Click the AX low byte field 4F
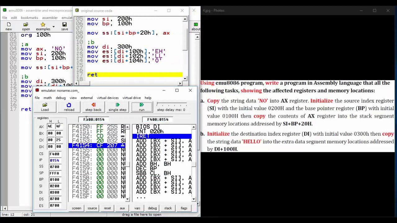The height and width of the screenshot is (223, 397). (58, 126)
